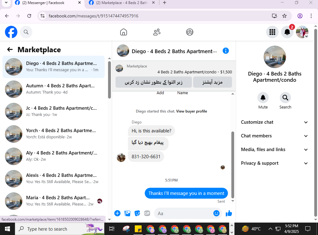Open the emoji picker smiley
This screenshot has width=318, height=235.
click(216, 213)
